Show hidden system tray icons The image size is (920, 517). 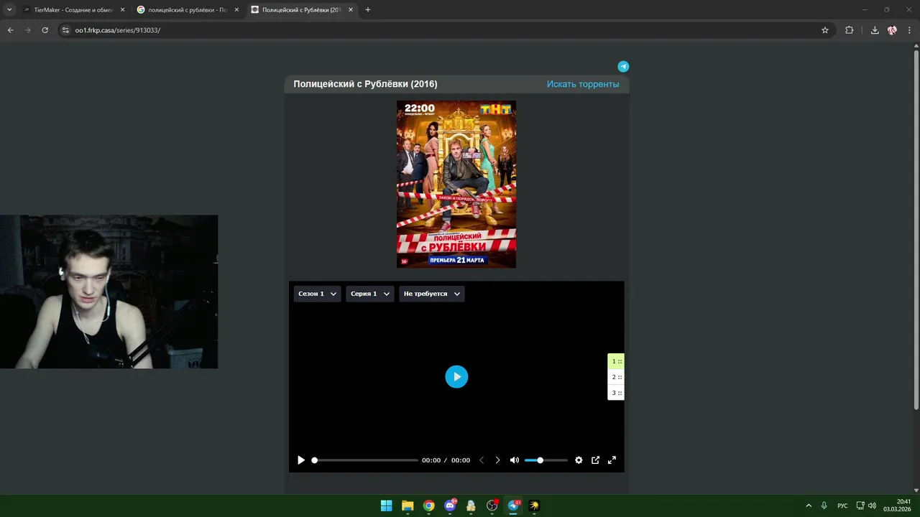coord(809,506)
